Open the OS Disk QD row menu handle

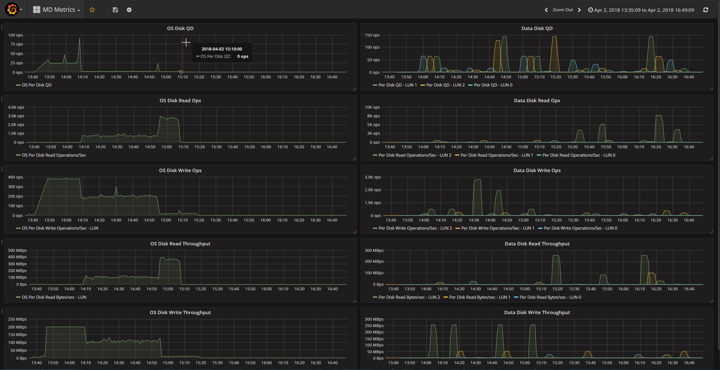[x=2, y=27]
